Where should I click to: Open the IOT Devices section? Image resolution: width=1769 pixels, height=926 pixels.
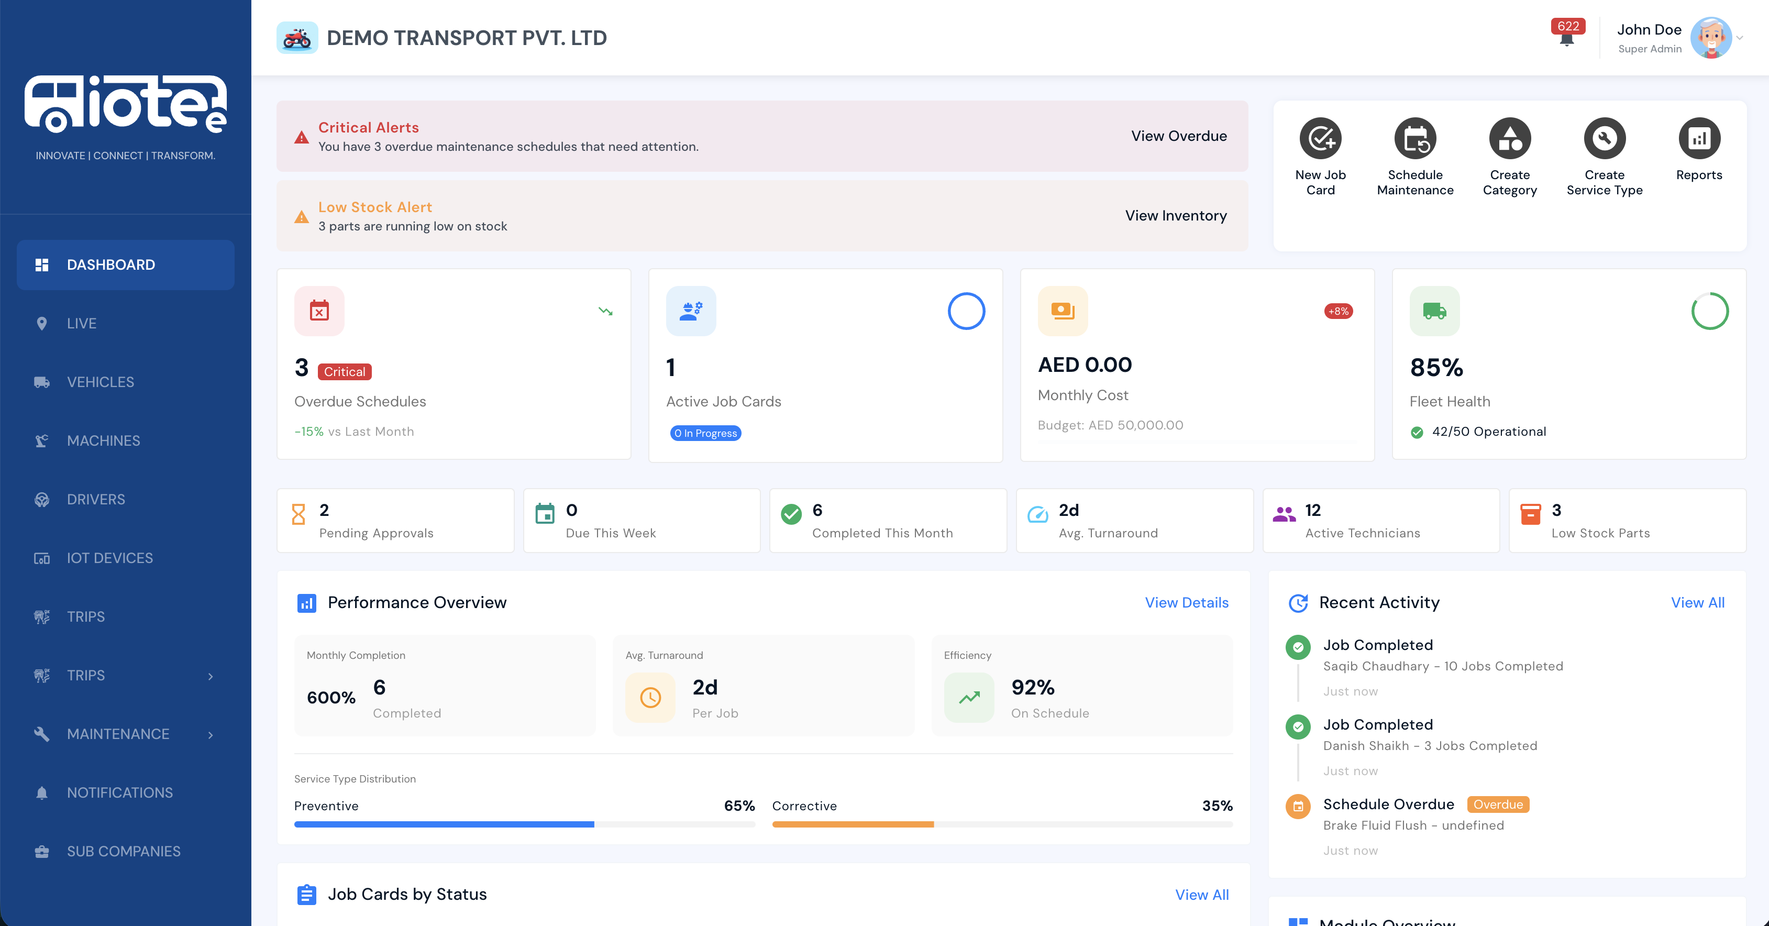pyautogui.click(x=110, y=558)
